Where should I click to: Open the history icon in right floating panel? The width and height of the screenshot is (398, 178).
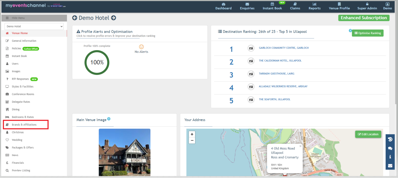pyautogui.click(x=390, y=139)
